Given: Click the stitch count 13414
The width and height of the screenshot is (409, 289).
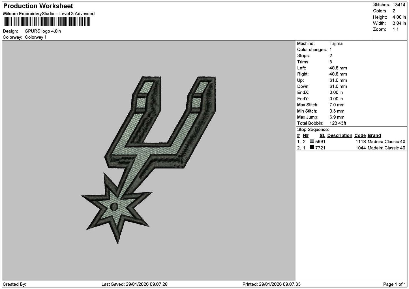Looking at the screenshot, I should pos(399,5).
